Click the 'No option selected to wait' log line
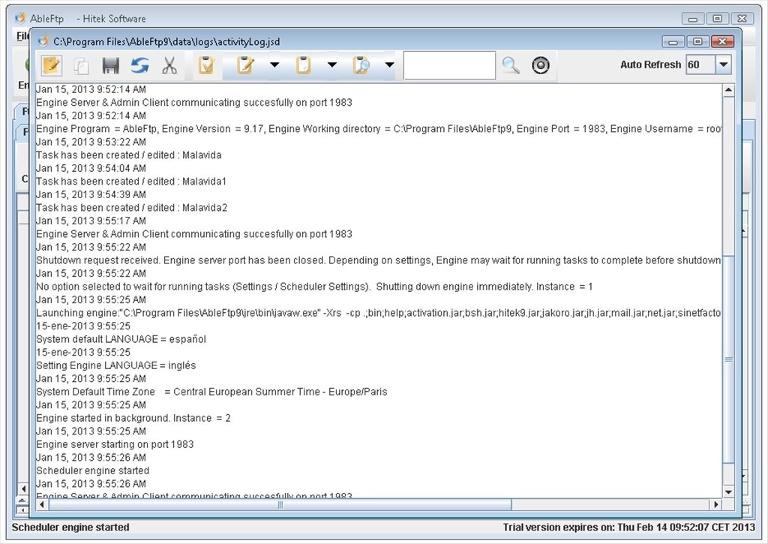The height and width of the screenshot is (544, 768). [314, 287]
